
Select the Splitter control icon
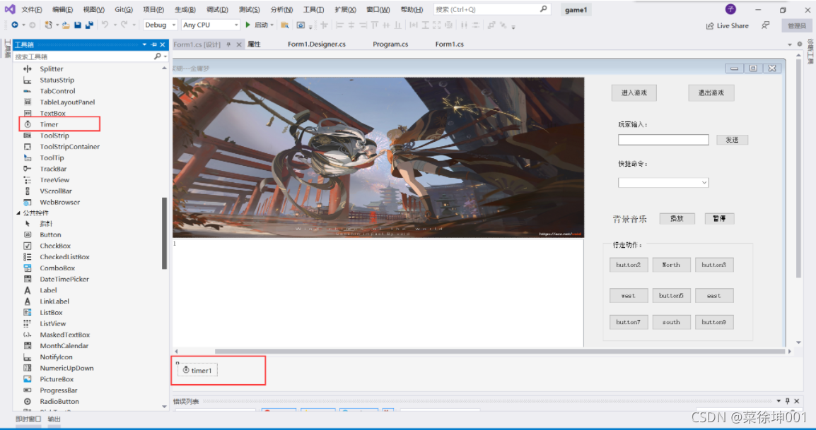coord(28,68)
